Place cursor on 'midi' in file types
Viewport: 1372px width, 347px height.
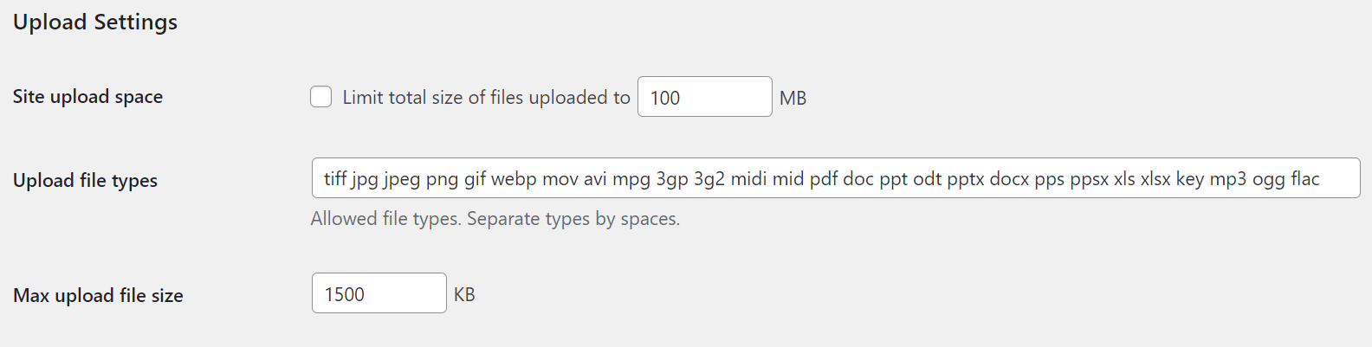[748, 178]
